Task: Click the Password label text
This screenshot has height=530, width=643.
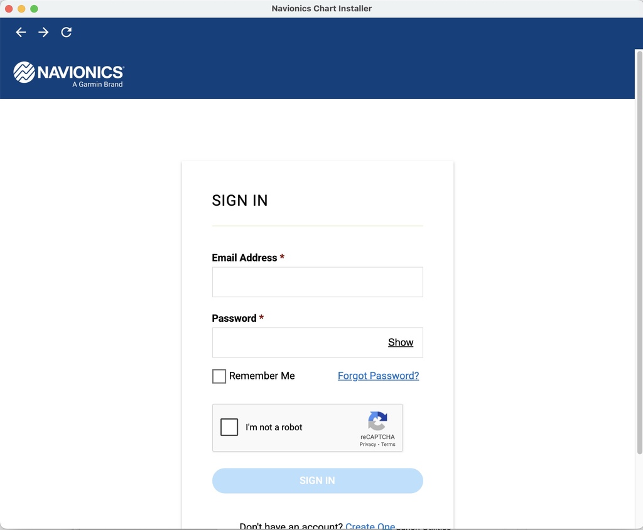Action: pyautogui.click(x=234, y=318)
